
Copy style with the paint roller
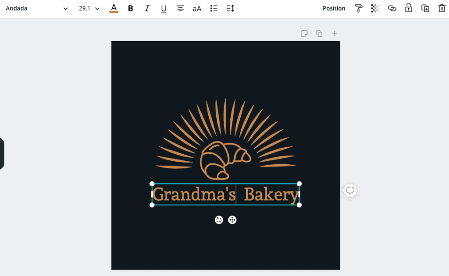[x=359, y=8]
